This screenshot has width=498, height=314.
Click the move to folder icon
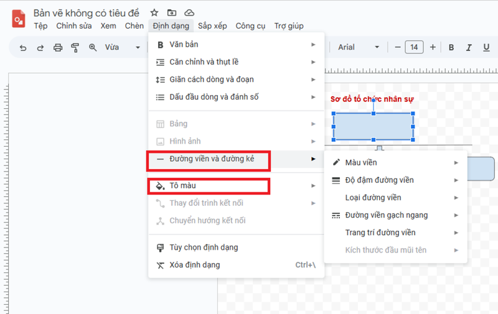click(172, 12)
